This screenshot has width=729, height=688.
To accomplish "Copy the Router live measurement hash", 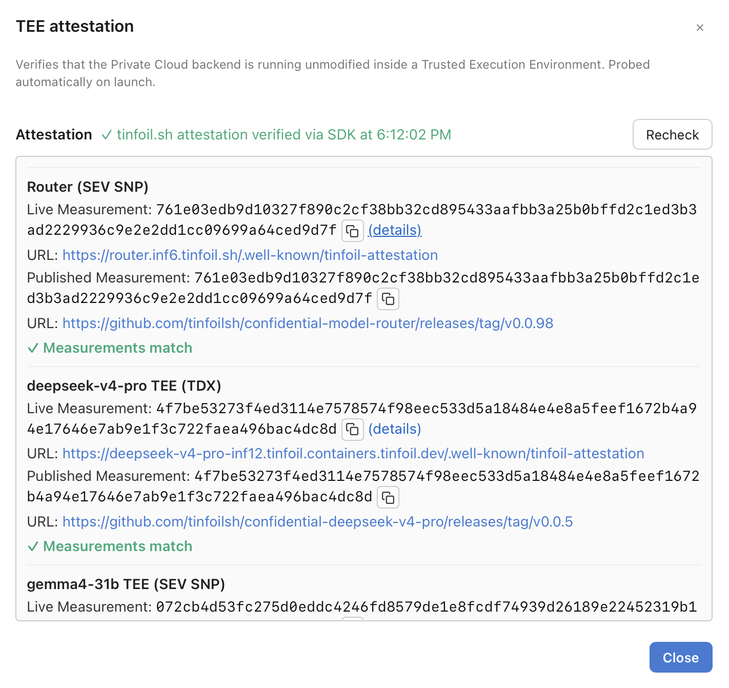I will [353, 231].
